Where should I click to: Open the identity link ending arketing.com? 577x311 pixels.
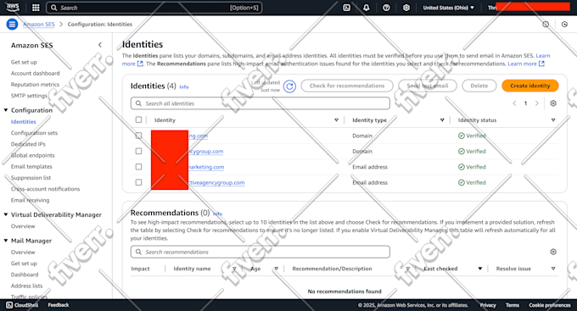[206, 167]
